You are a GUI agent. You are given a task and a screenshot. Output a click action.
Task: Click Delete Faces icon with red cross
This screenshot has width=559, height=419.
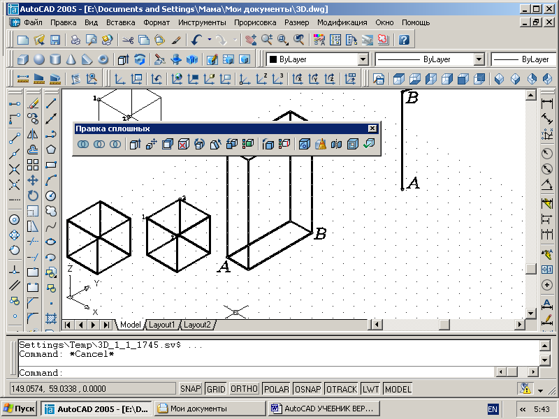click(183, 144)
